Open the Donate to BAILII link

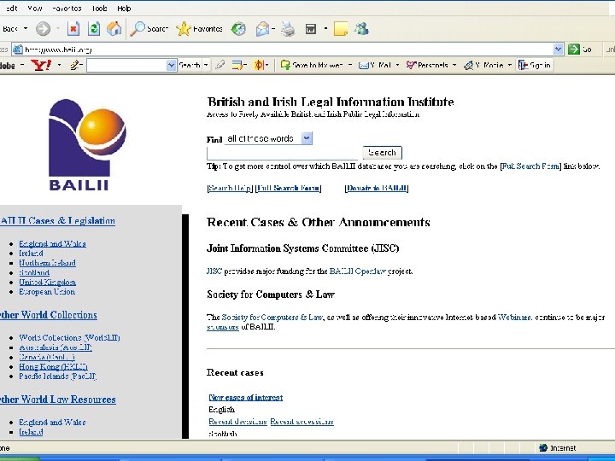[x=377, y=188]
